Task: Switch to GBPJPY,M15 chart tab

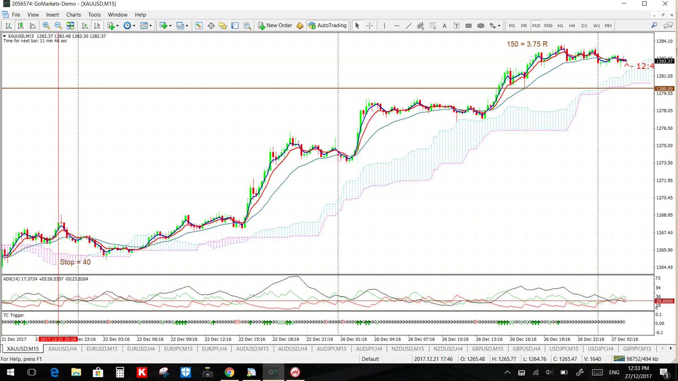Action: (x=637, y=349)
